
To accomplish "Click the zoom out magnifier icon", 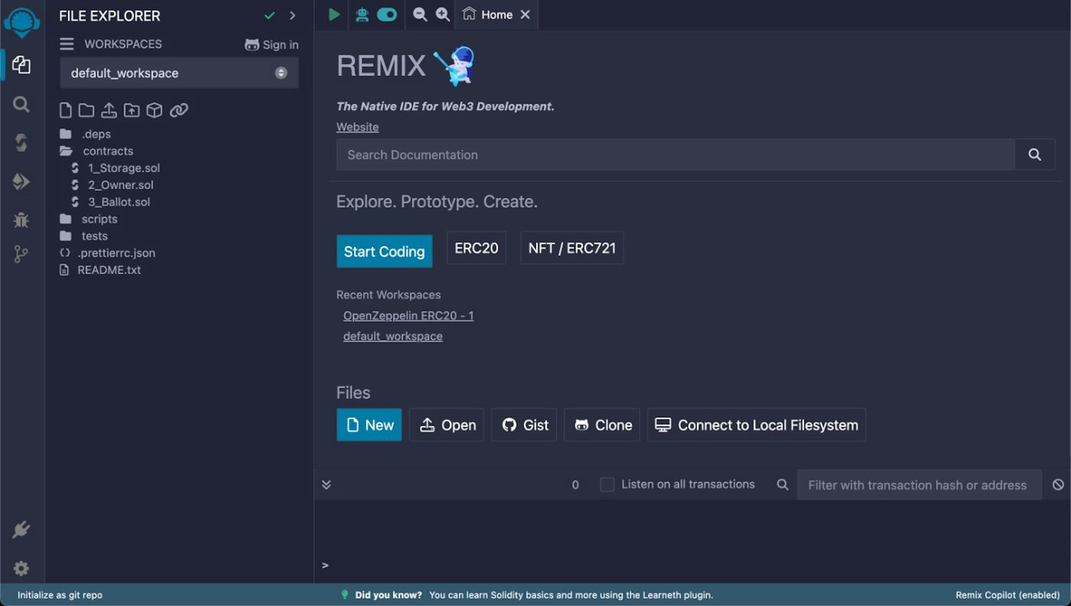I will (420, 15).
